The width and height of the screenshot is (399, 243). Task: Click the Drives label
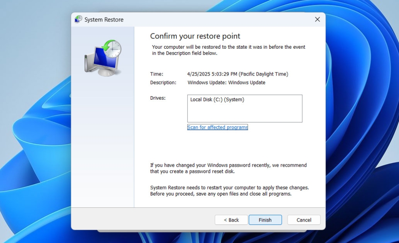click(x=157, y=98)
